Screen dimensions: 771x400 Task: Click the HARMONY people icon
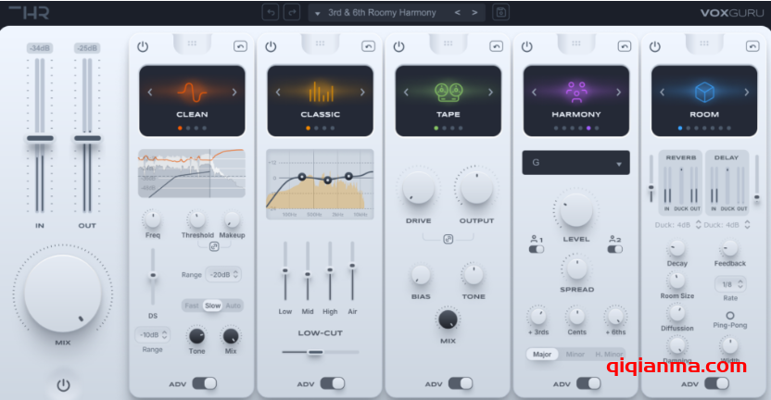(x=576, y=92)
